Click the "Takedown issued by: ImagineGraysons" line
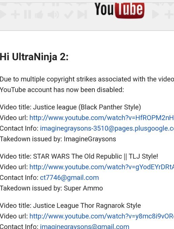This screenshot has width=174, height=229. pos(58,139)
